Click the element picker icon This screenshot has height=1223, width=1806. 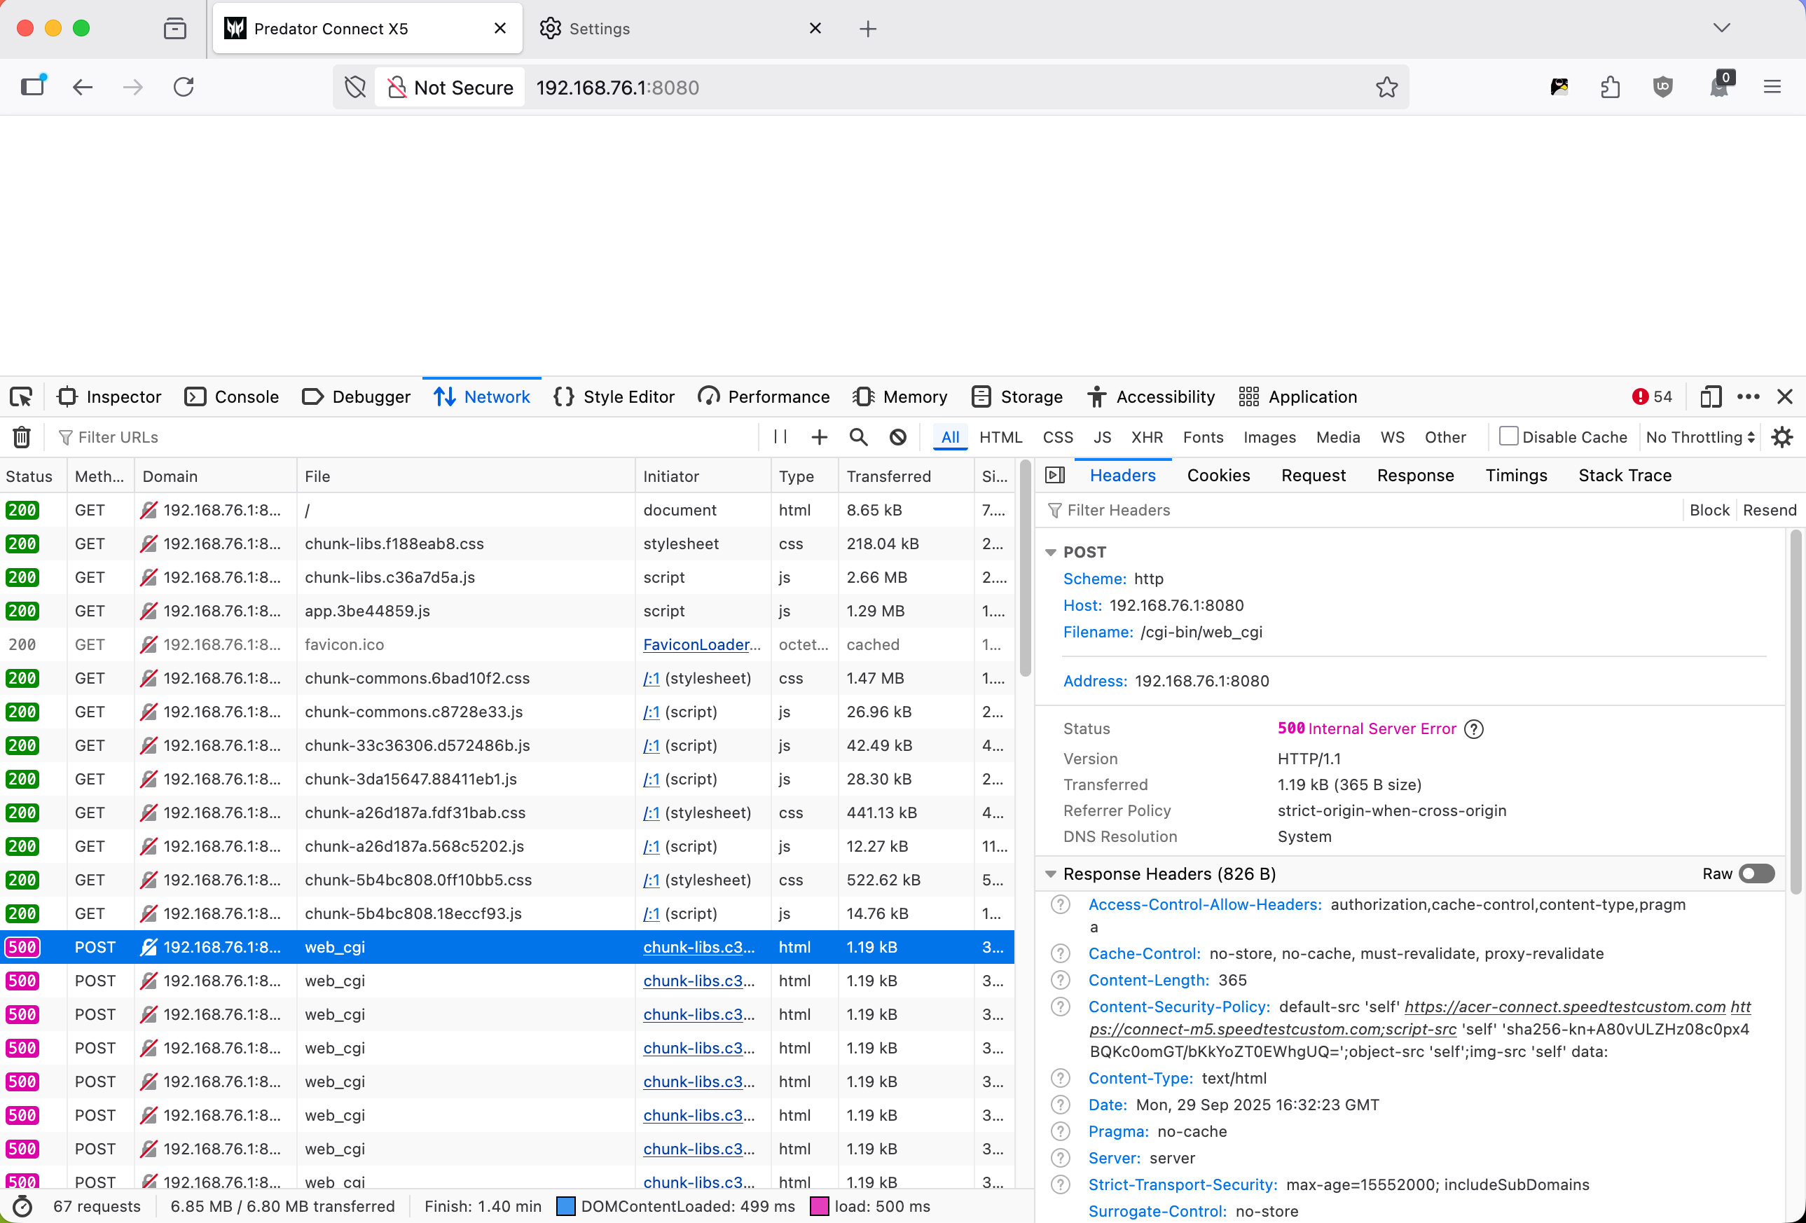21,397
